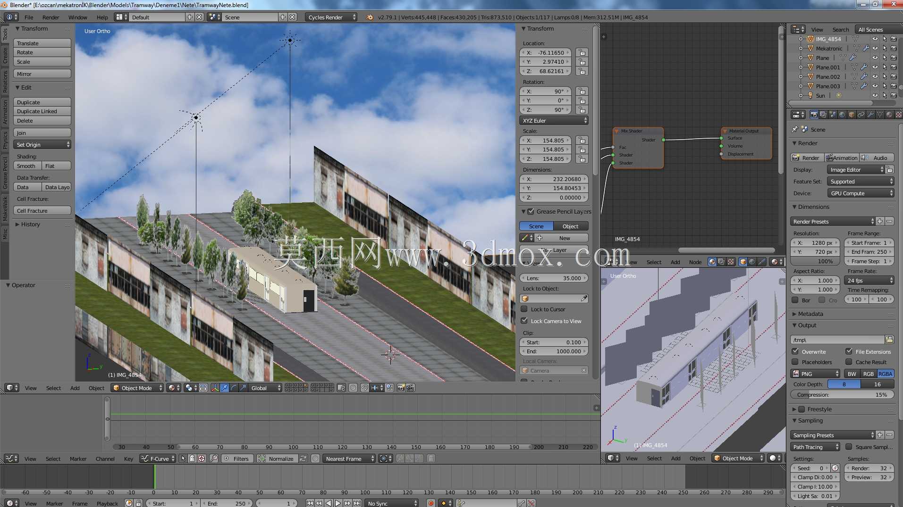This screenshot has width=903, height=507.
Task: Open the Material sphere properties tab
Action: pos(889,115)
